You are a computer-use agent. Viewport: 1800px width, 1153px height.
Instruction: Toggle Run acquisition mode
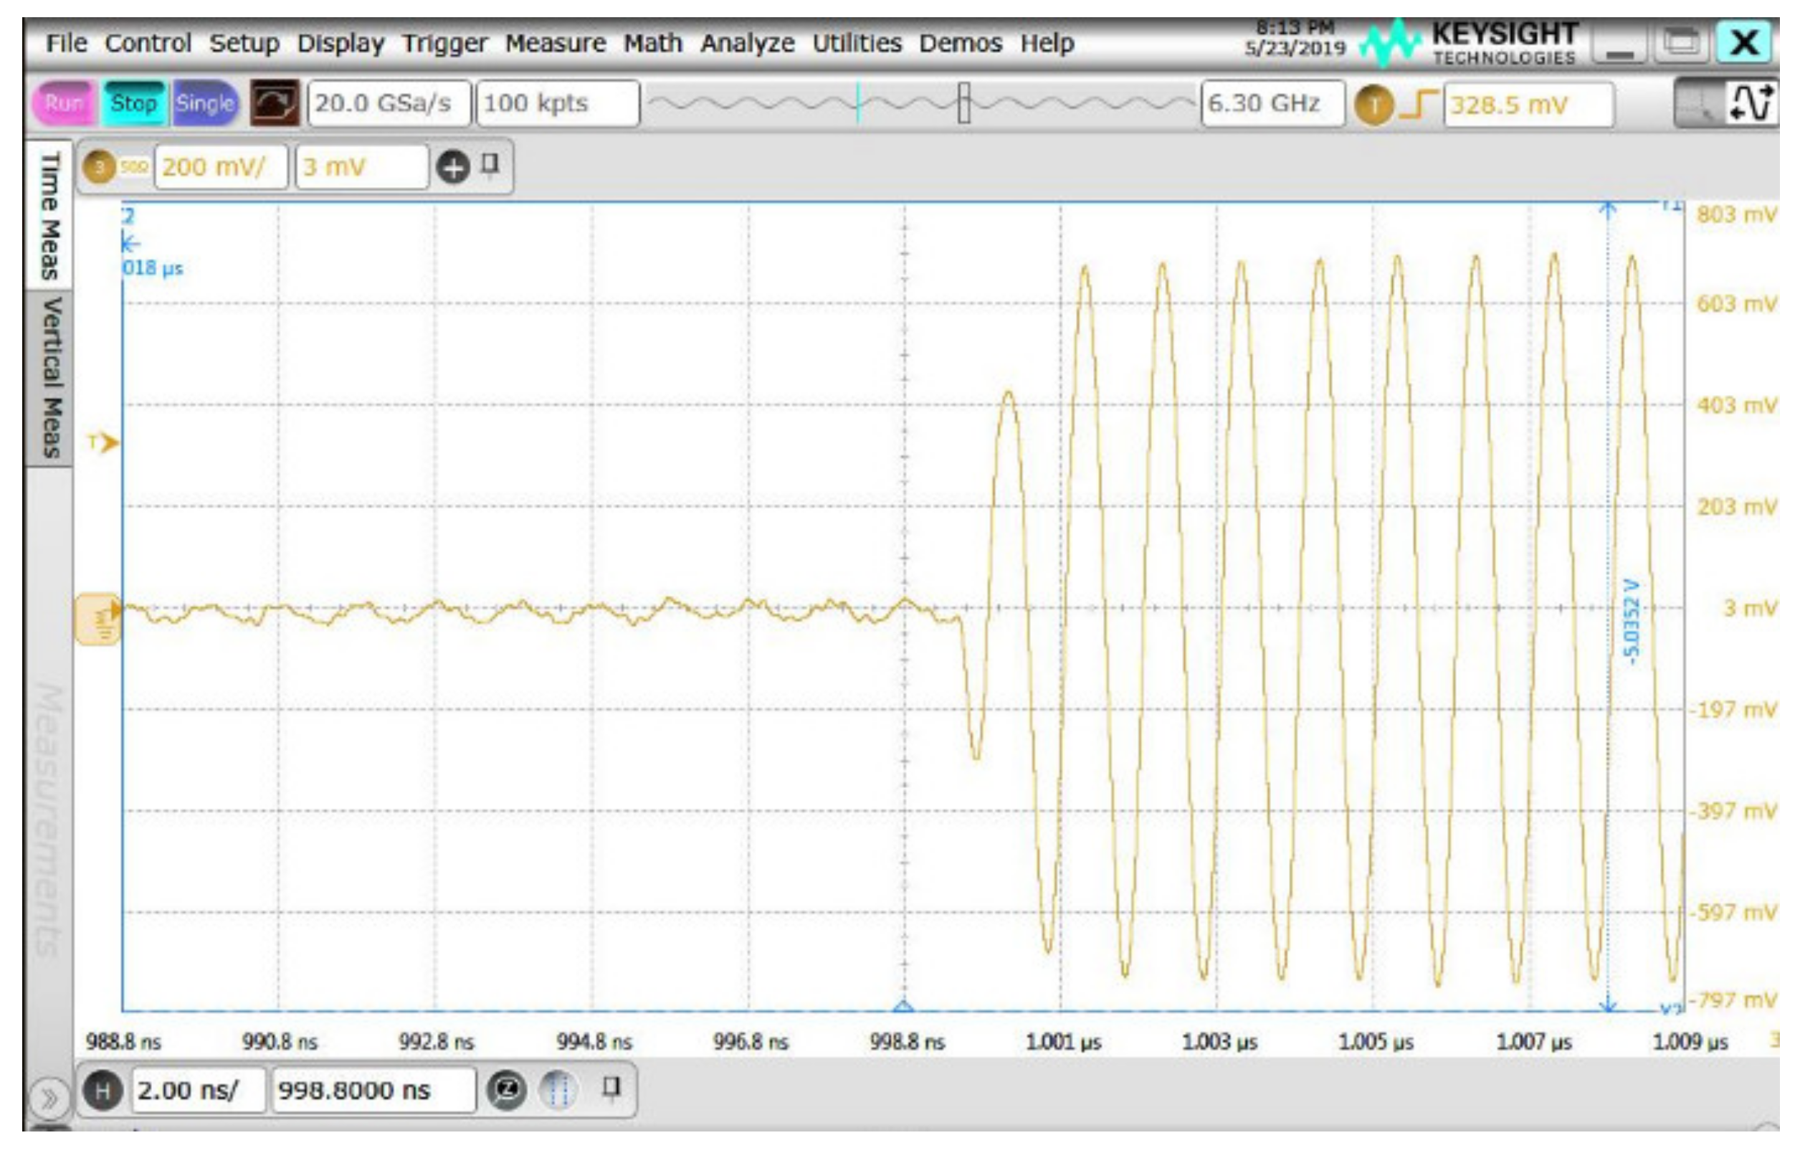[65, 104]
